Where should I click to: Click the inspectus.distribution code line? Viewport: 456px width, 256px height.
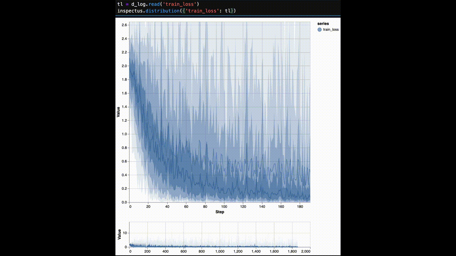[177, 11]
